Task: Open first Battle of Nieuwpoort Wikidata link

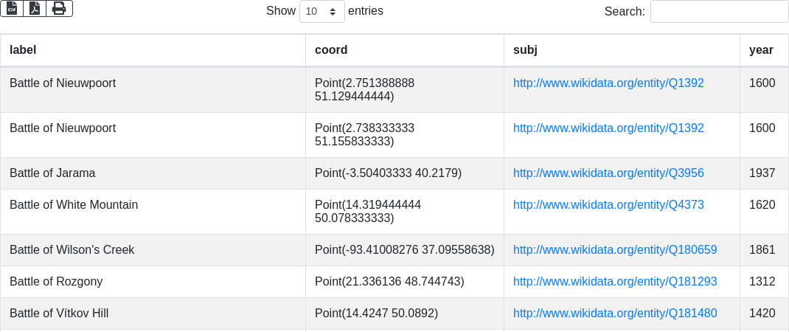Action: 608,83
